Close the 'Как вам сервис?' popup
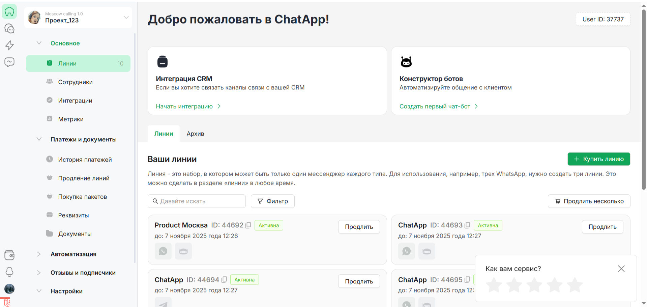The width and height of the screenshot is (647, 307). pos(621,269)
